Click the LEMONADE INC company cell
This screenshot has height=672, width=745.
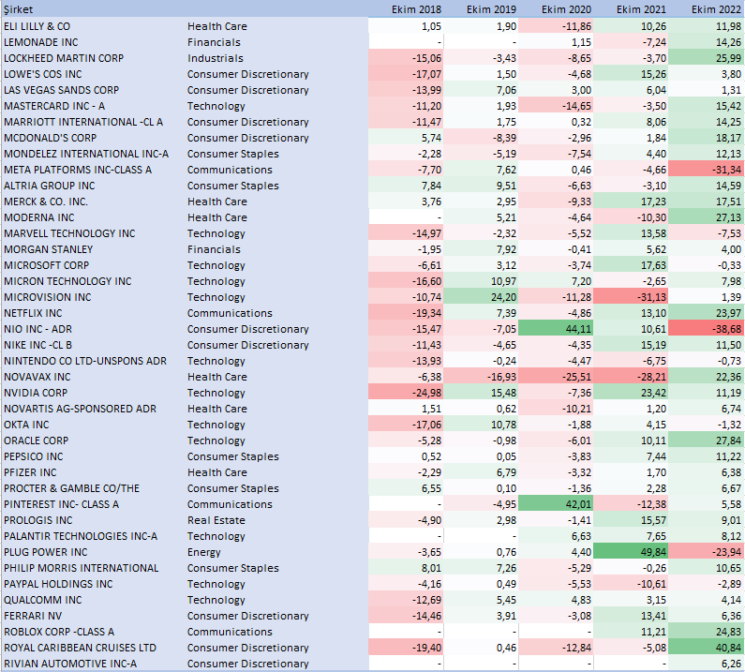[x=41, y=42]
